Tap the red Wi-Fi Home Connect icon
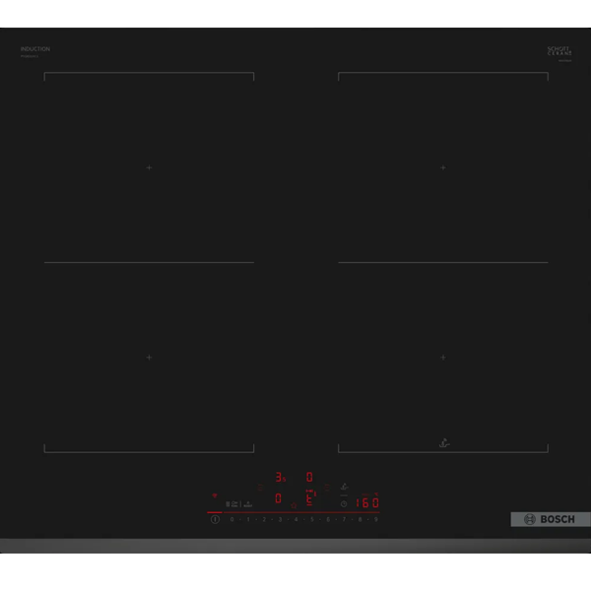The image size is (591, 591). coord(214,495)
